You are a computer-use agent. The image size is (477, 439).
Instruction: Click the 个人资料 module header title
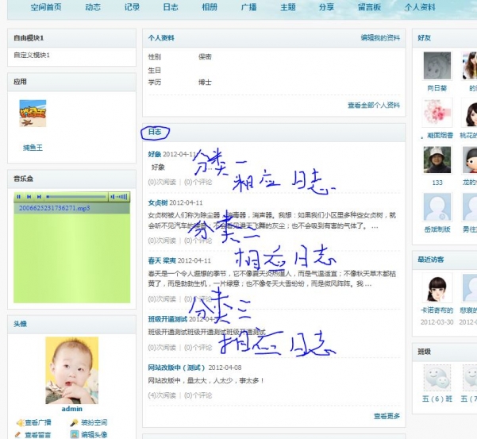click(161, 38)
